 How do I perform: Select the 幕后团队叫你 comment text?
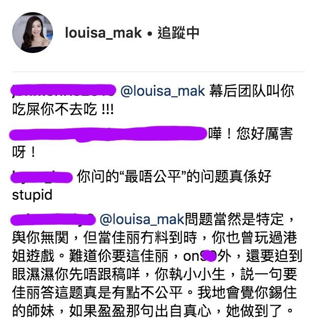coord(251,91)
